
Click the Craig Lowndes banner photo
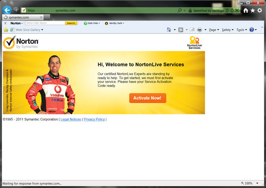tap(51, 85)
